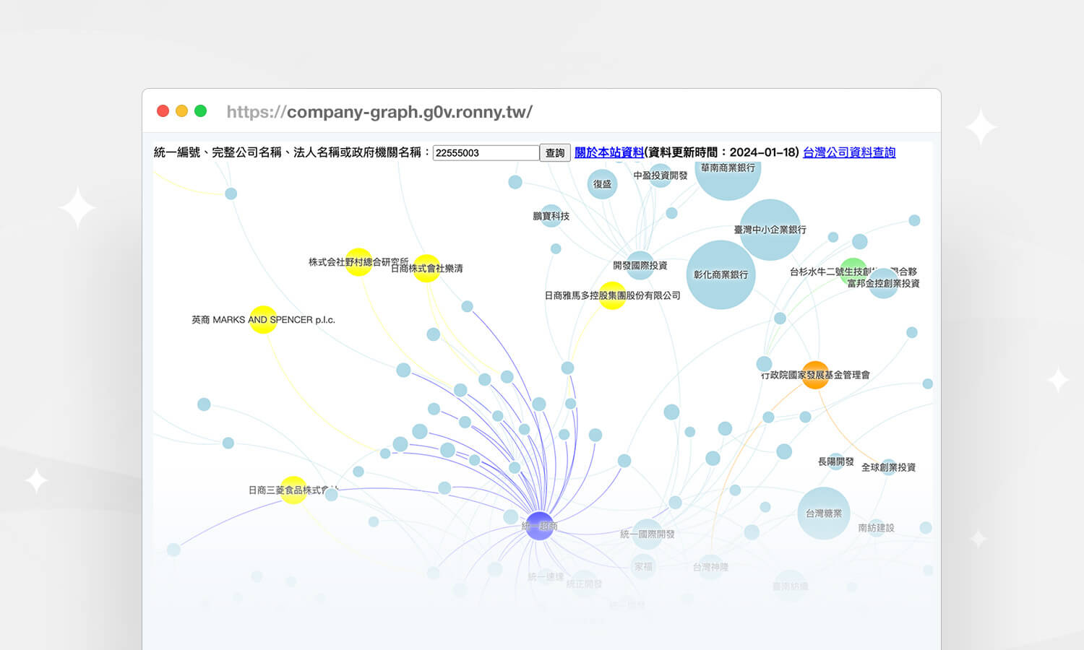Select the orange 行政院國家發展基金管理會 node
1084x650 pixels.
point(815,375)
